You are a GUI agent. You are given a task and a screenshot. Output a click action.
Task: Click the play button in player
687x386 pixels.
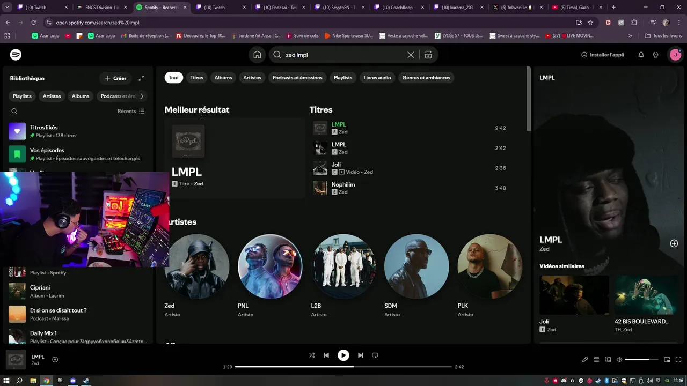click(343, 355)
